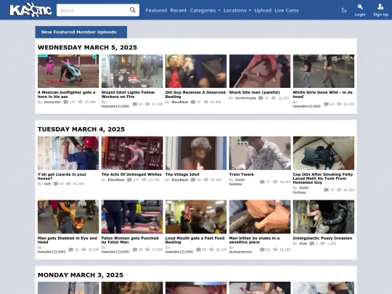Toggle dark mode moon icon
The image size is (392, 294).
(344, 10)
